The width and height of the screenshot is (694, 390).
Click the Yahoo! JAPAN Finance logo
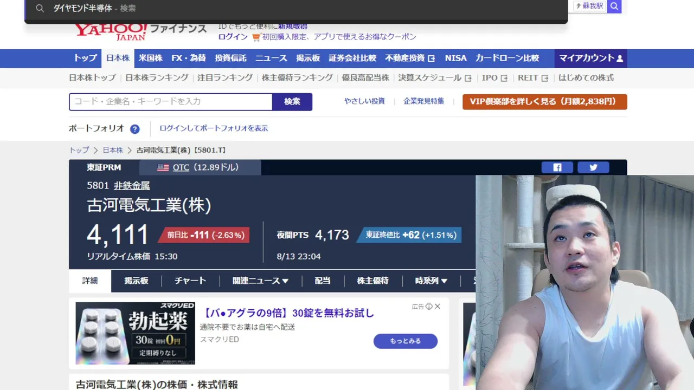(140, 31)
